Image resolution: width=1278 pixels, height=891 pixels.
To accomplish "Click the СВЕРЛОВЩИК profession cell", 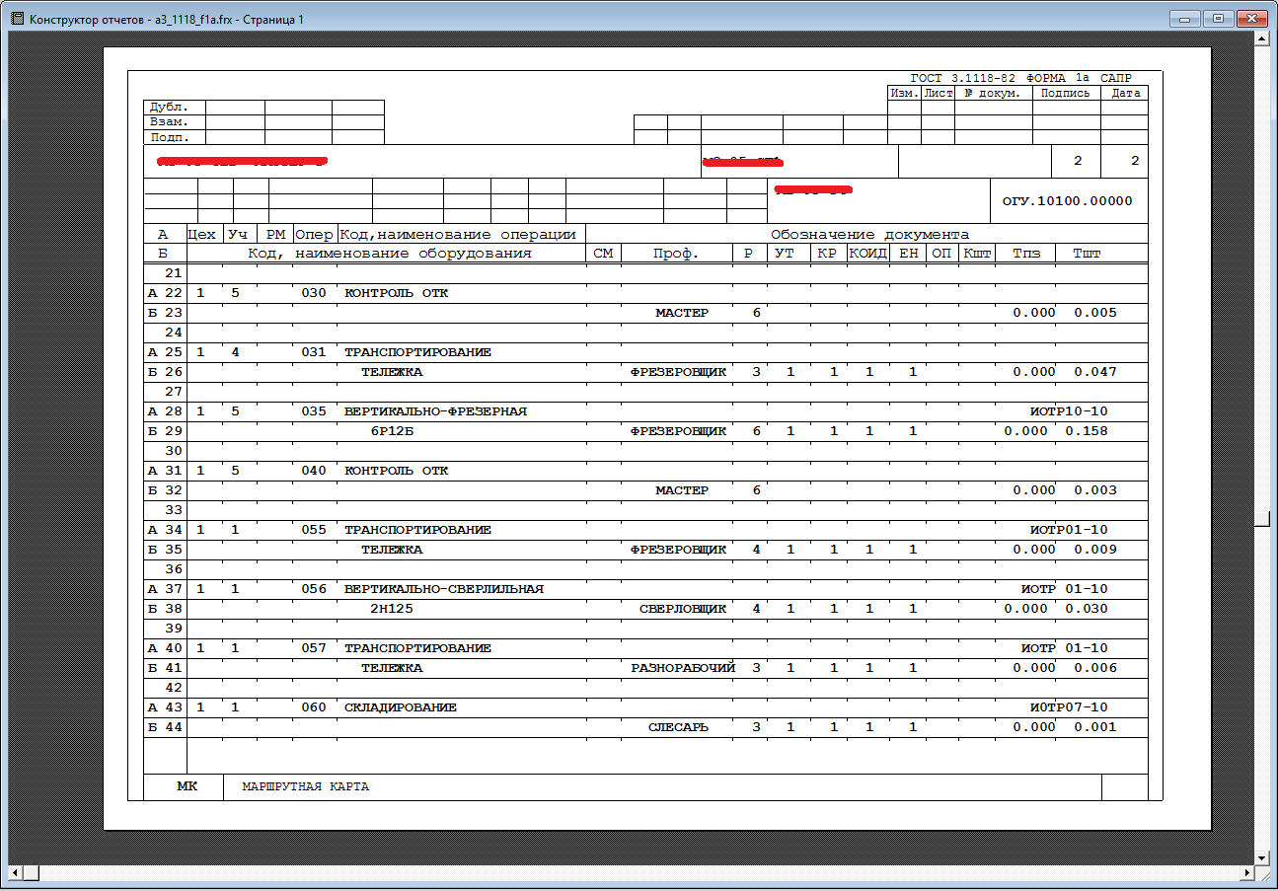I will click(682, 609).
